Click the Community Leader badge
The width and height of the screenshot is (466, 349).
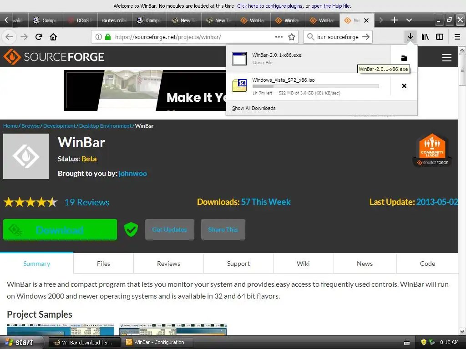pyautogui.click(x=432, y=150)
